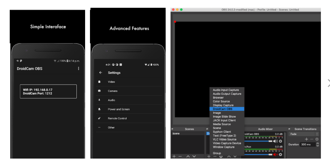Click the camera icon in Settings list
Screen dimensions: 330x167
[99, 91]
